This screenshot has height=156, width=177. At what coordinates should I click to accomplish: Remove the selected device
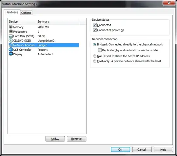pyautogui.click(x=76, y=139)
